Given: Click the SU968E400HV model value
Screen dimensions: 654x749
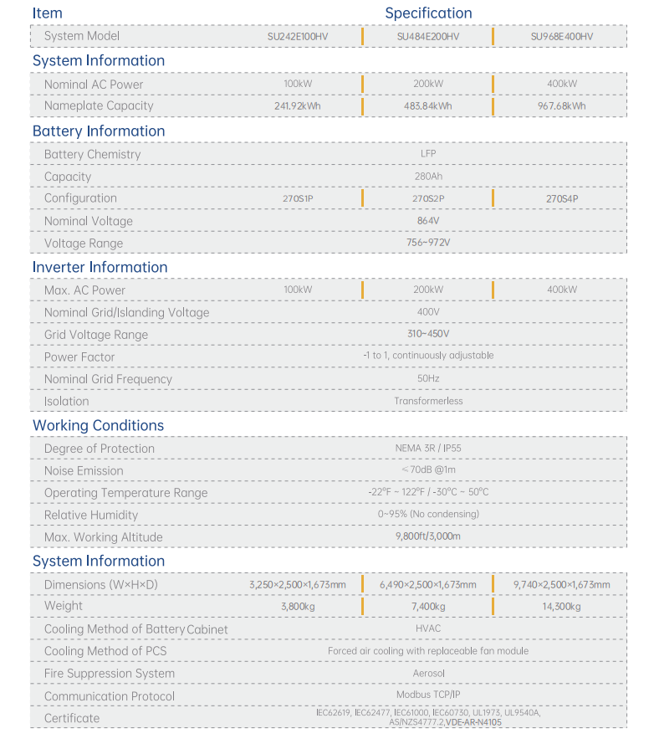Looking at the screenshot, I should coord(562,37).
